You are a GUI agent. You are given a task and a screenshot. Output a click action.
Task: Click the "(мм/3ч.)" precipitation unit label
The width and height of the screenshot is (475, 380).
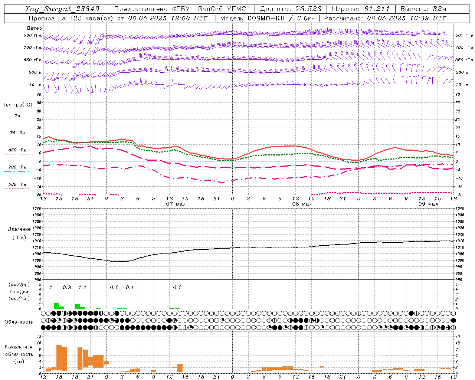(x=19, y=285)
